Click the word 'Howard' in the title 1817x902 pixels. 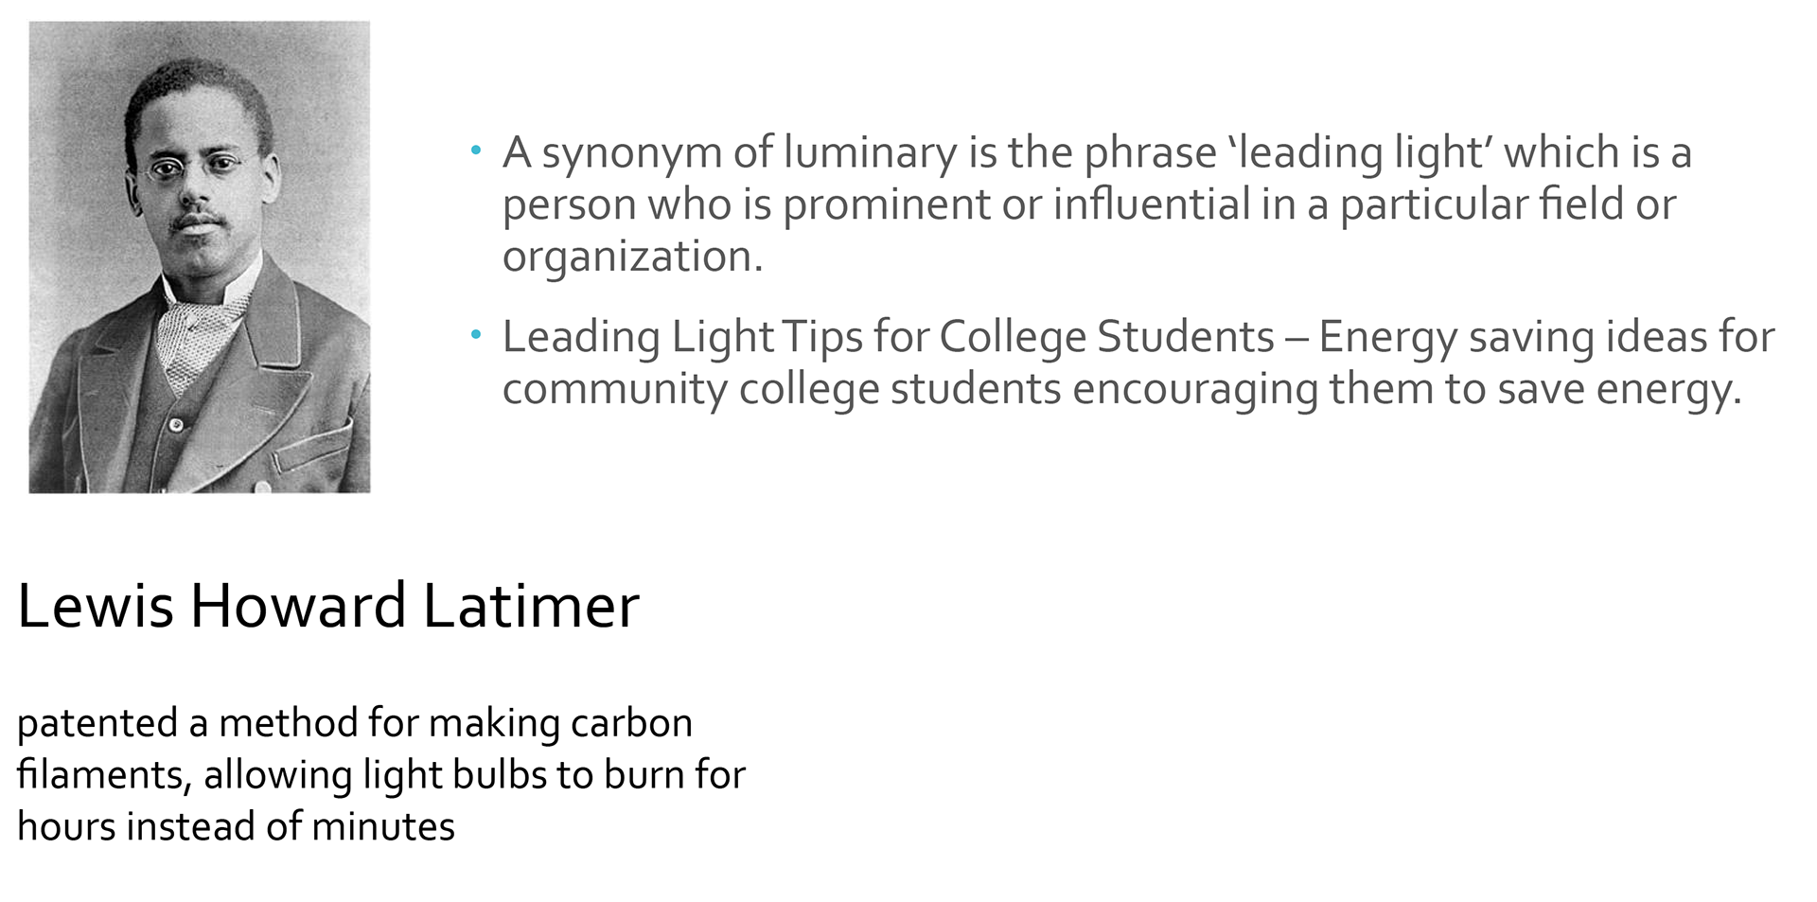coord(298,606)
